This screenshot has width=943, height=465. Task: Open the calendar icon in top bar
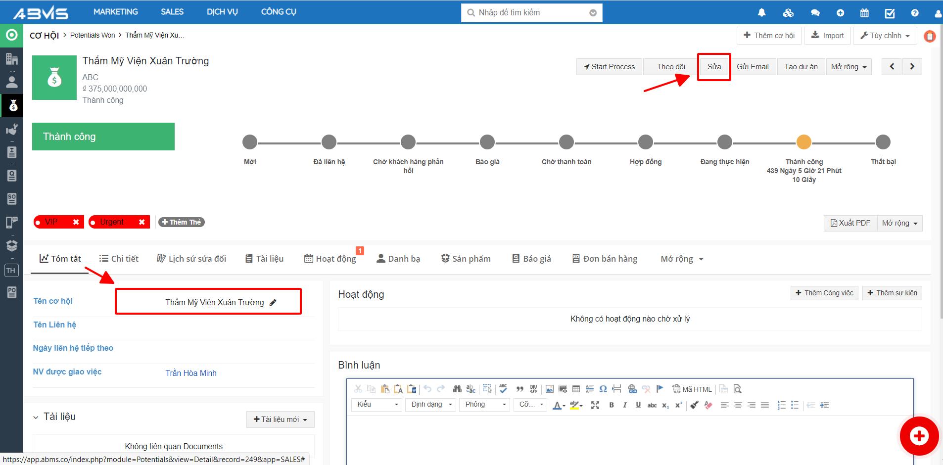coord(864,13)
